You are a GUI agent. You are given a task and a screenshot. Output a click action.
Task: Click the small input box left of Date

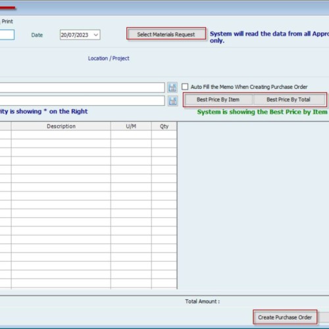[x=7, y=35]
